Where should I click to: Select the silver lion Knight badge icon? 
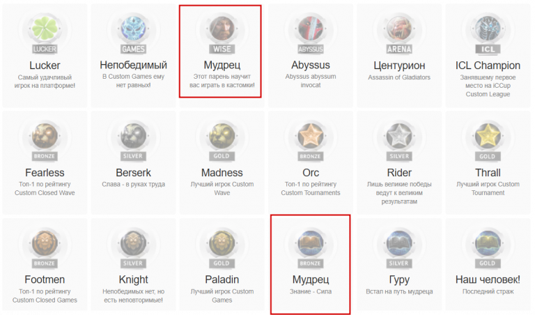[134, 243]
